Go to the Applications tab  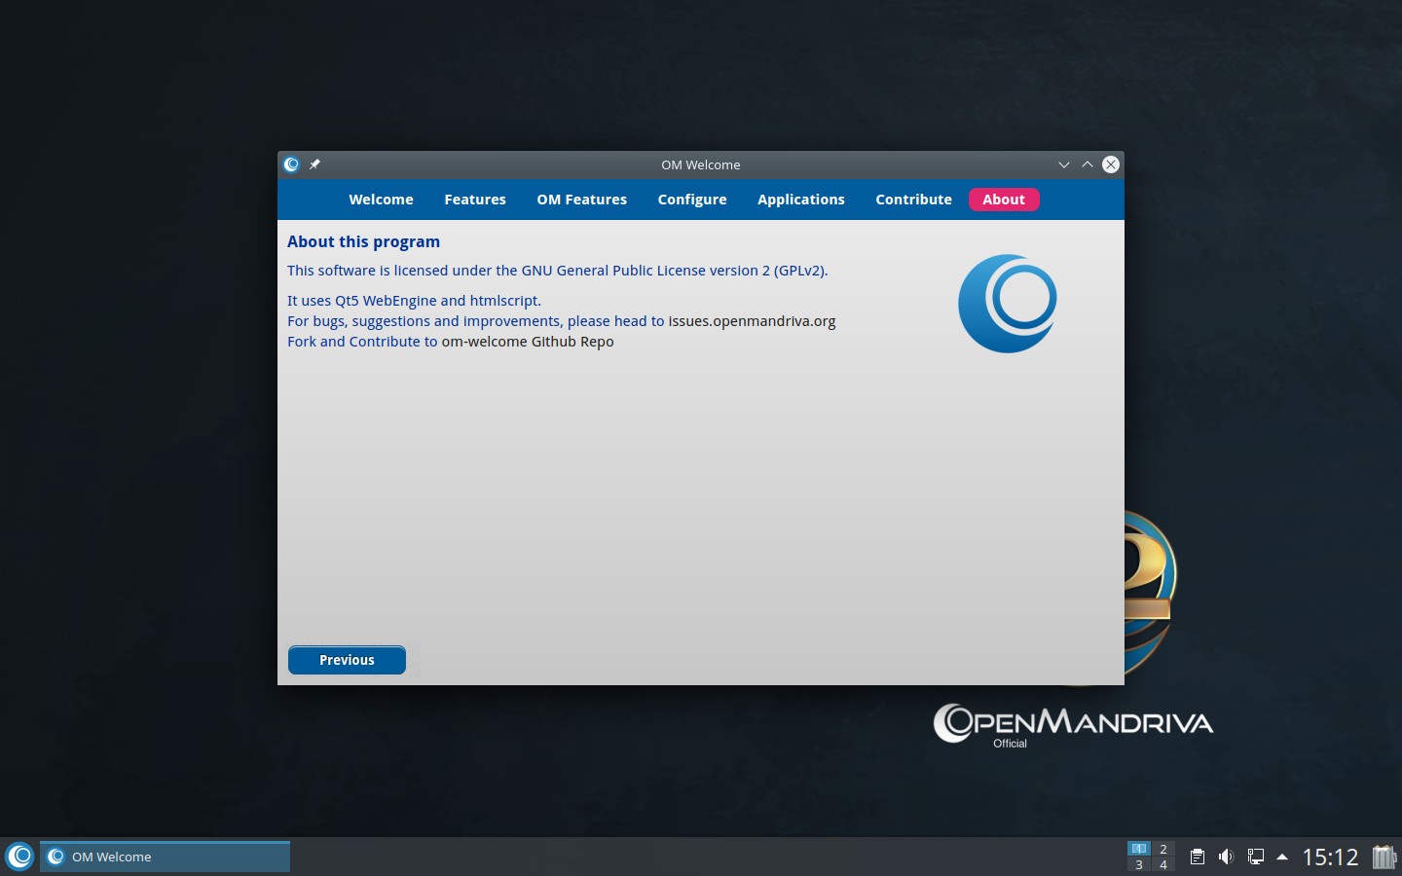point(800,200)
